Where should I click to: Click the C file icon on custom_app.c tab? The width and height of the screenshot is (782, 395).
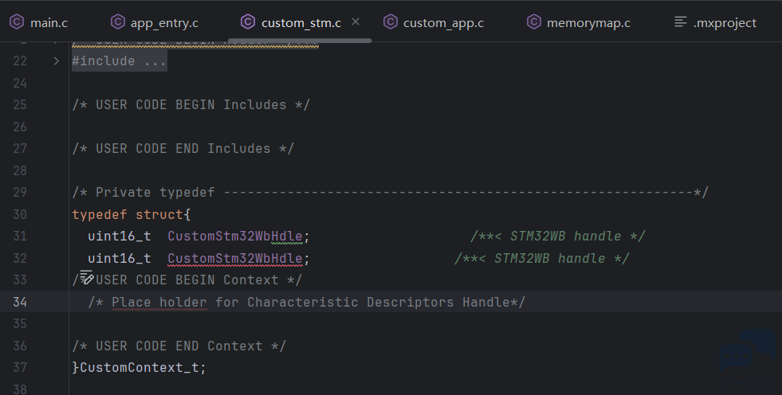pos(391,22)
